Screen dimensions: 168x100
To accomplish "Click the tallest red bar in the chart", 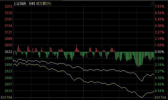I will pyautogui.click(x=77, y=48).
